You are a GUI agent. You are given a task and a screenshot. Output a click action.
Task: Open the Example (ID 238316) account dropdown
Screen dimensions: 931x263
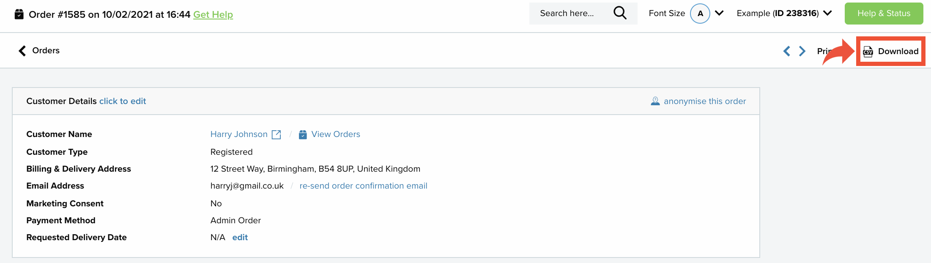[784, 13]
